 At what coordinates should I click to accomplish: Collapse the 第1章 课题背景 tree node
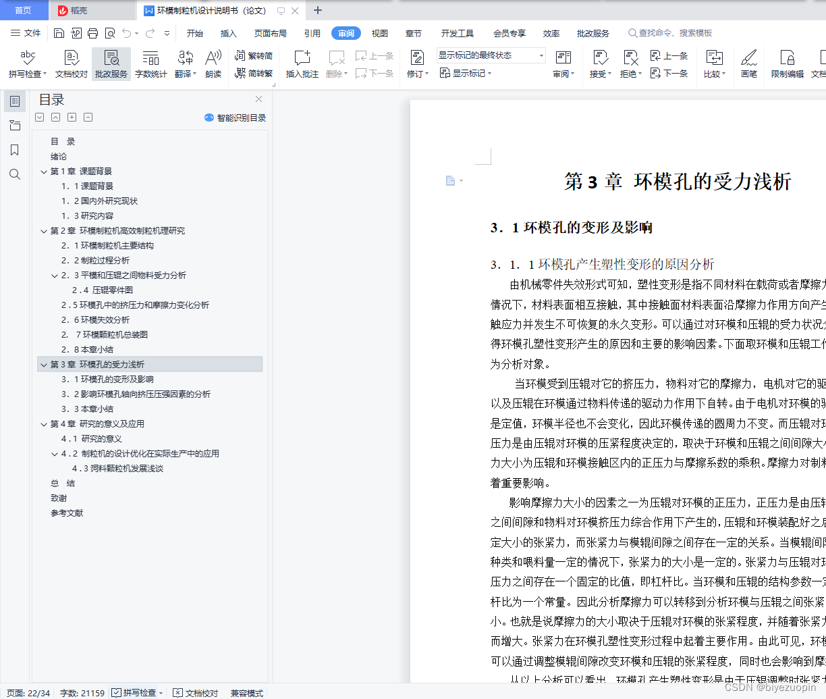point(44,172)
